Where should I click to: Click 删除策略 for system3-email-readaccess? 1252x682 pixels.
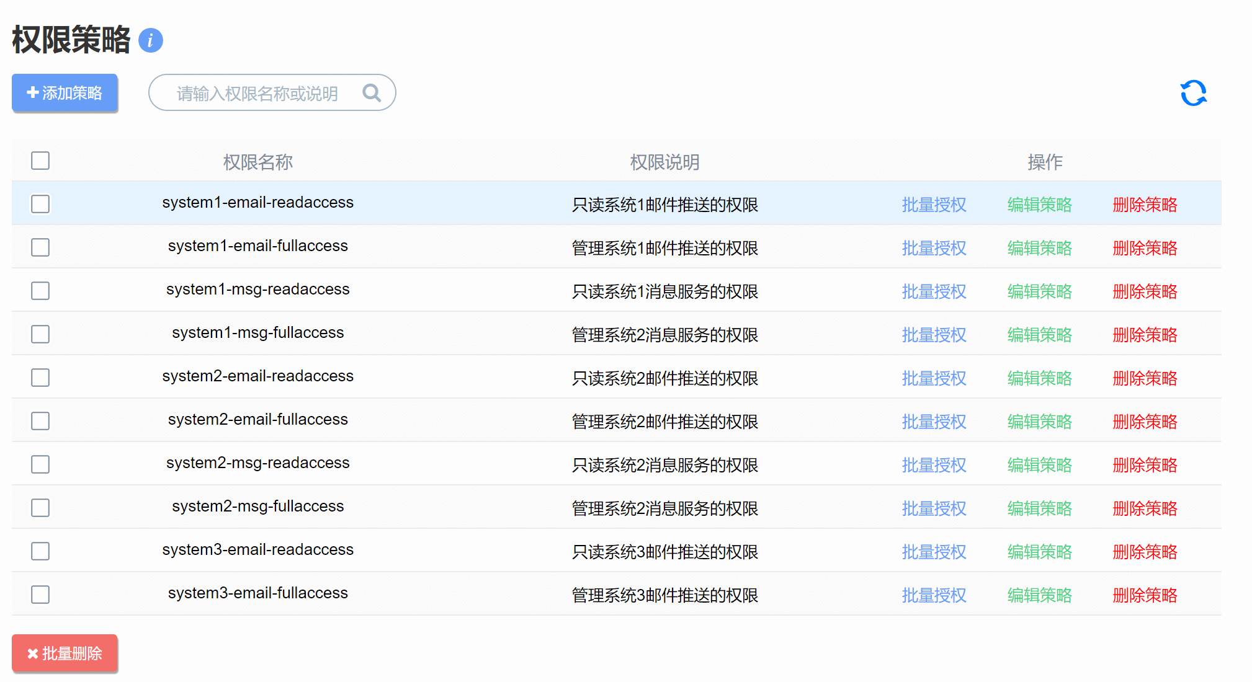(x=1145, y=552)
